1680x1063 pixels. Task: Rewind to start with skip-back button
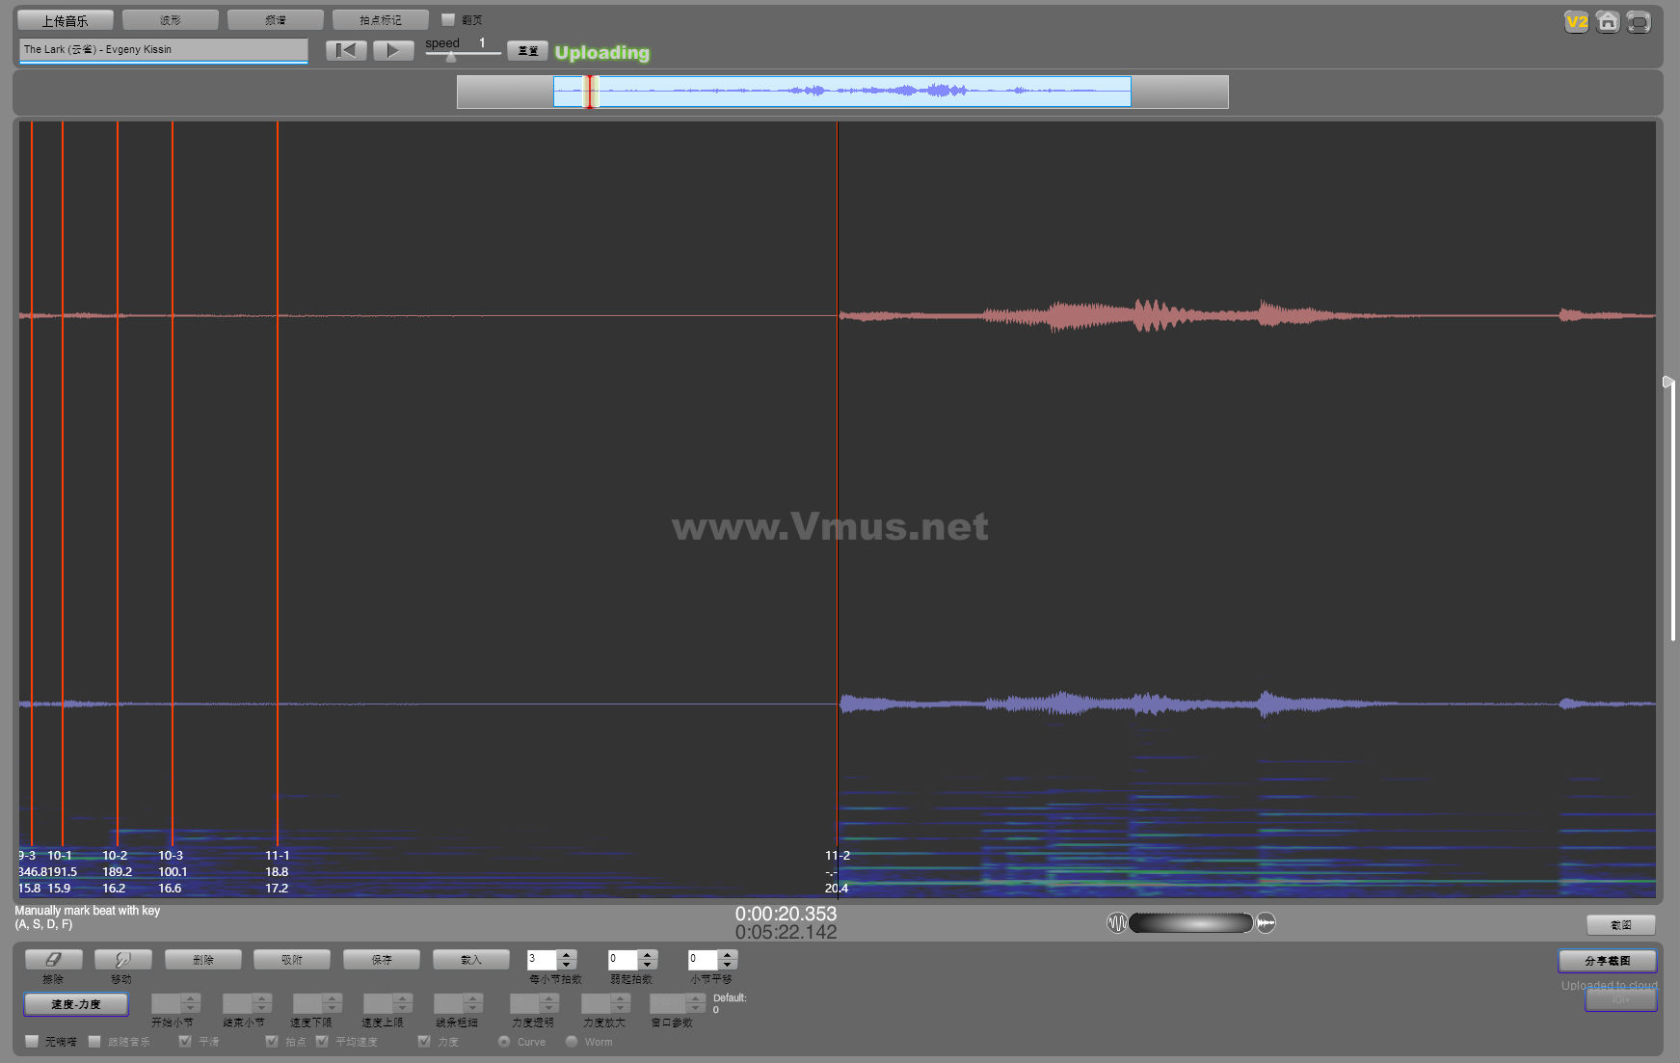346,50
